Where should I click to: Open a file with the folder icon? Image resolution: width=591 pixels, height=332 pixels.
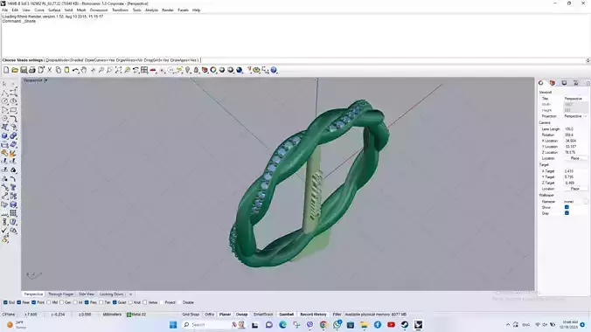15,70
